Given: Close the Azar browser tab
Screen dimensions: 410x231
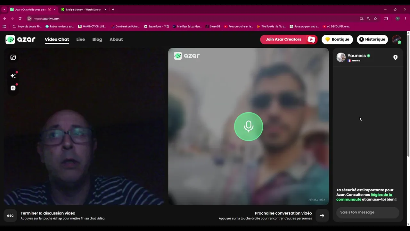Looking at the screenshot, I should point(54,10).
